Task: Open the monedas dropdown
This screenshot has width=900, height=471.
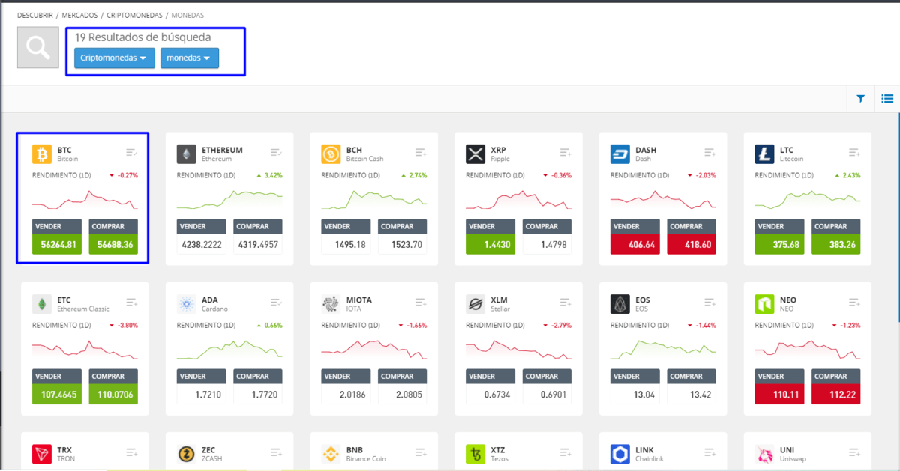Action: coord(190,58)
